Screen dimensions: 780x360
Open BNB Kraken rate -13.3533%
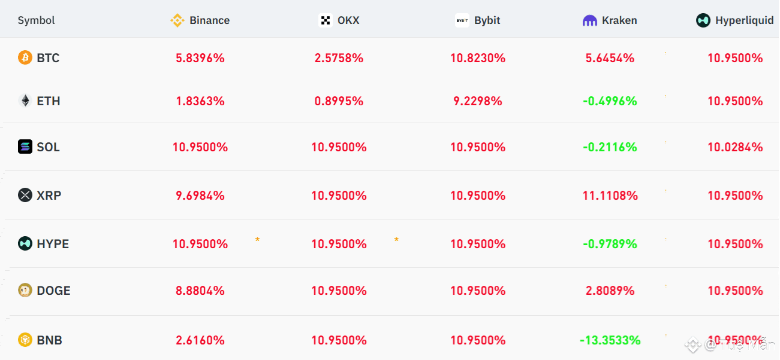click(x=610, y=340)
